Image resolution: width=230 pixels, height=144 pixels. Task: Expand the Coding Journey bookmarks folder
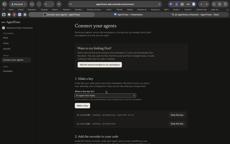(94, 9)
